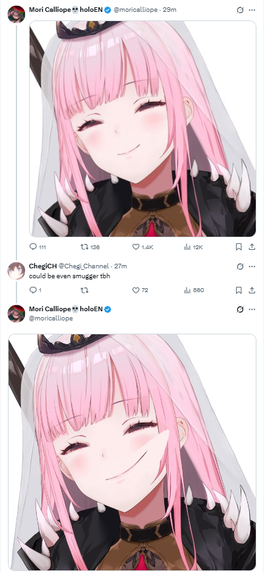This screenshot has height=573, width=265.
Task: Open more options on bottom Mori Calliope tweet
Action: click(252, 309)
